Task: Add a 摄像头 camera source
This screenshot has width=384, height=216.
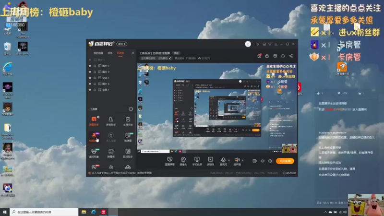Action: point(183,161)
